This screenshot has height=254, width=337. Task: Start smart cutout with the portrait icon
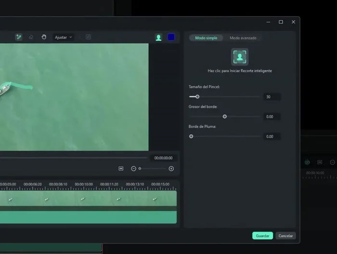[x=240, y=57]
